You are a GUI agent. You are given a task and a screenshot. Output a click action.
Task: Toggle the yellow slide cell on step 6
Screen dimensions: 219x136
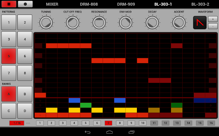[x=97, y=110]
